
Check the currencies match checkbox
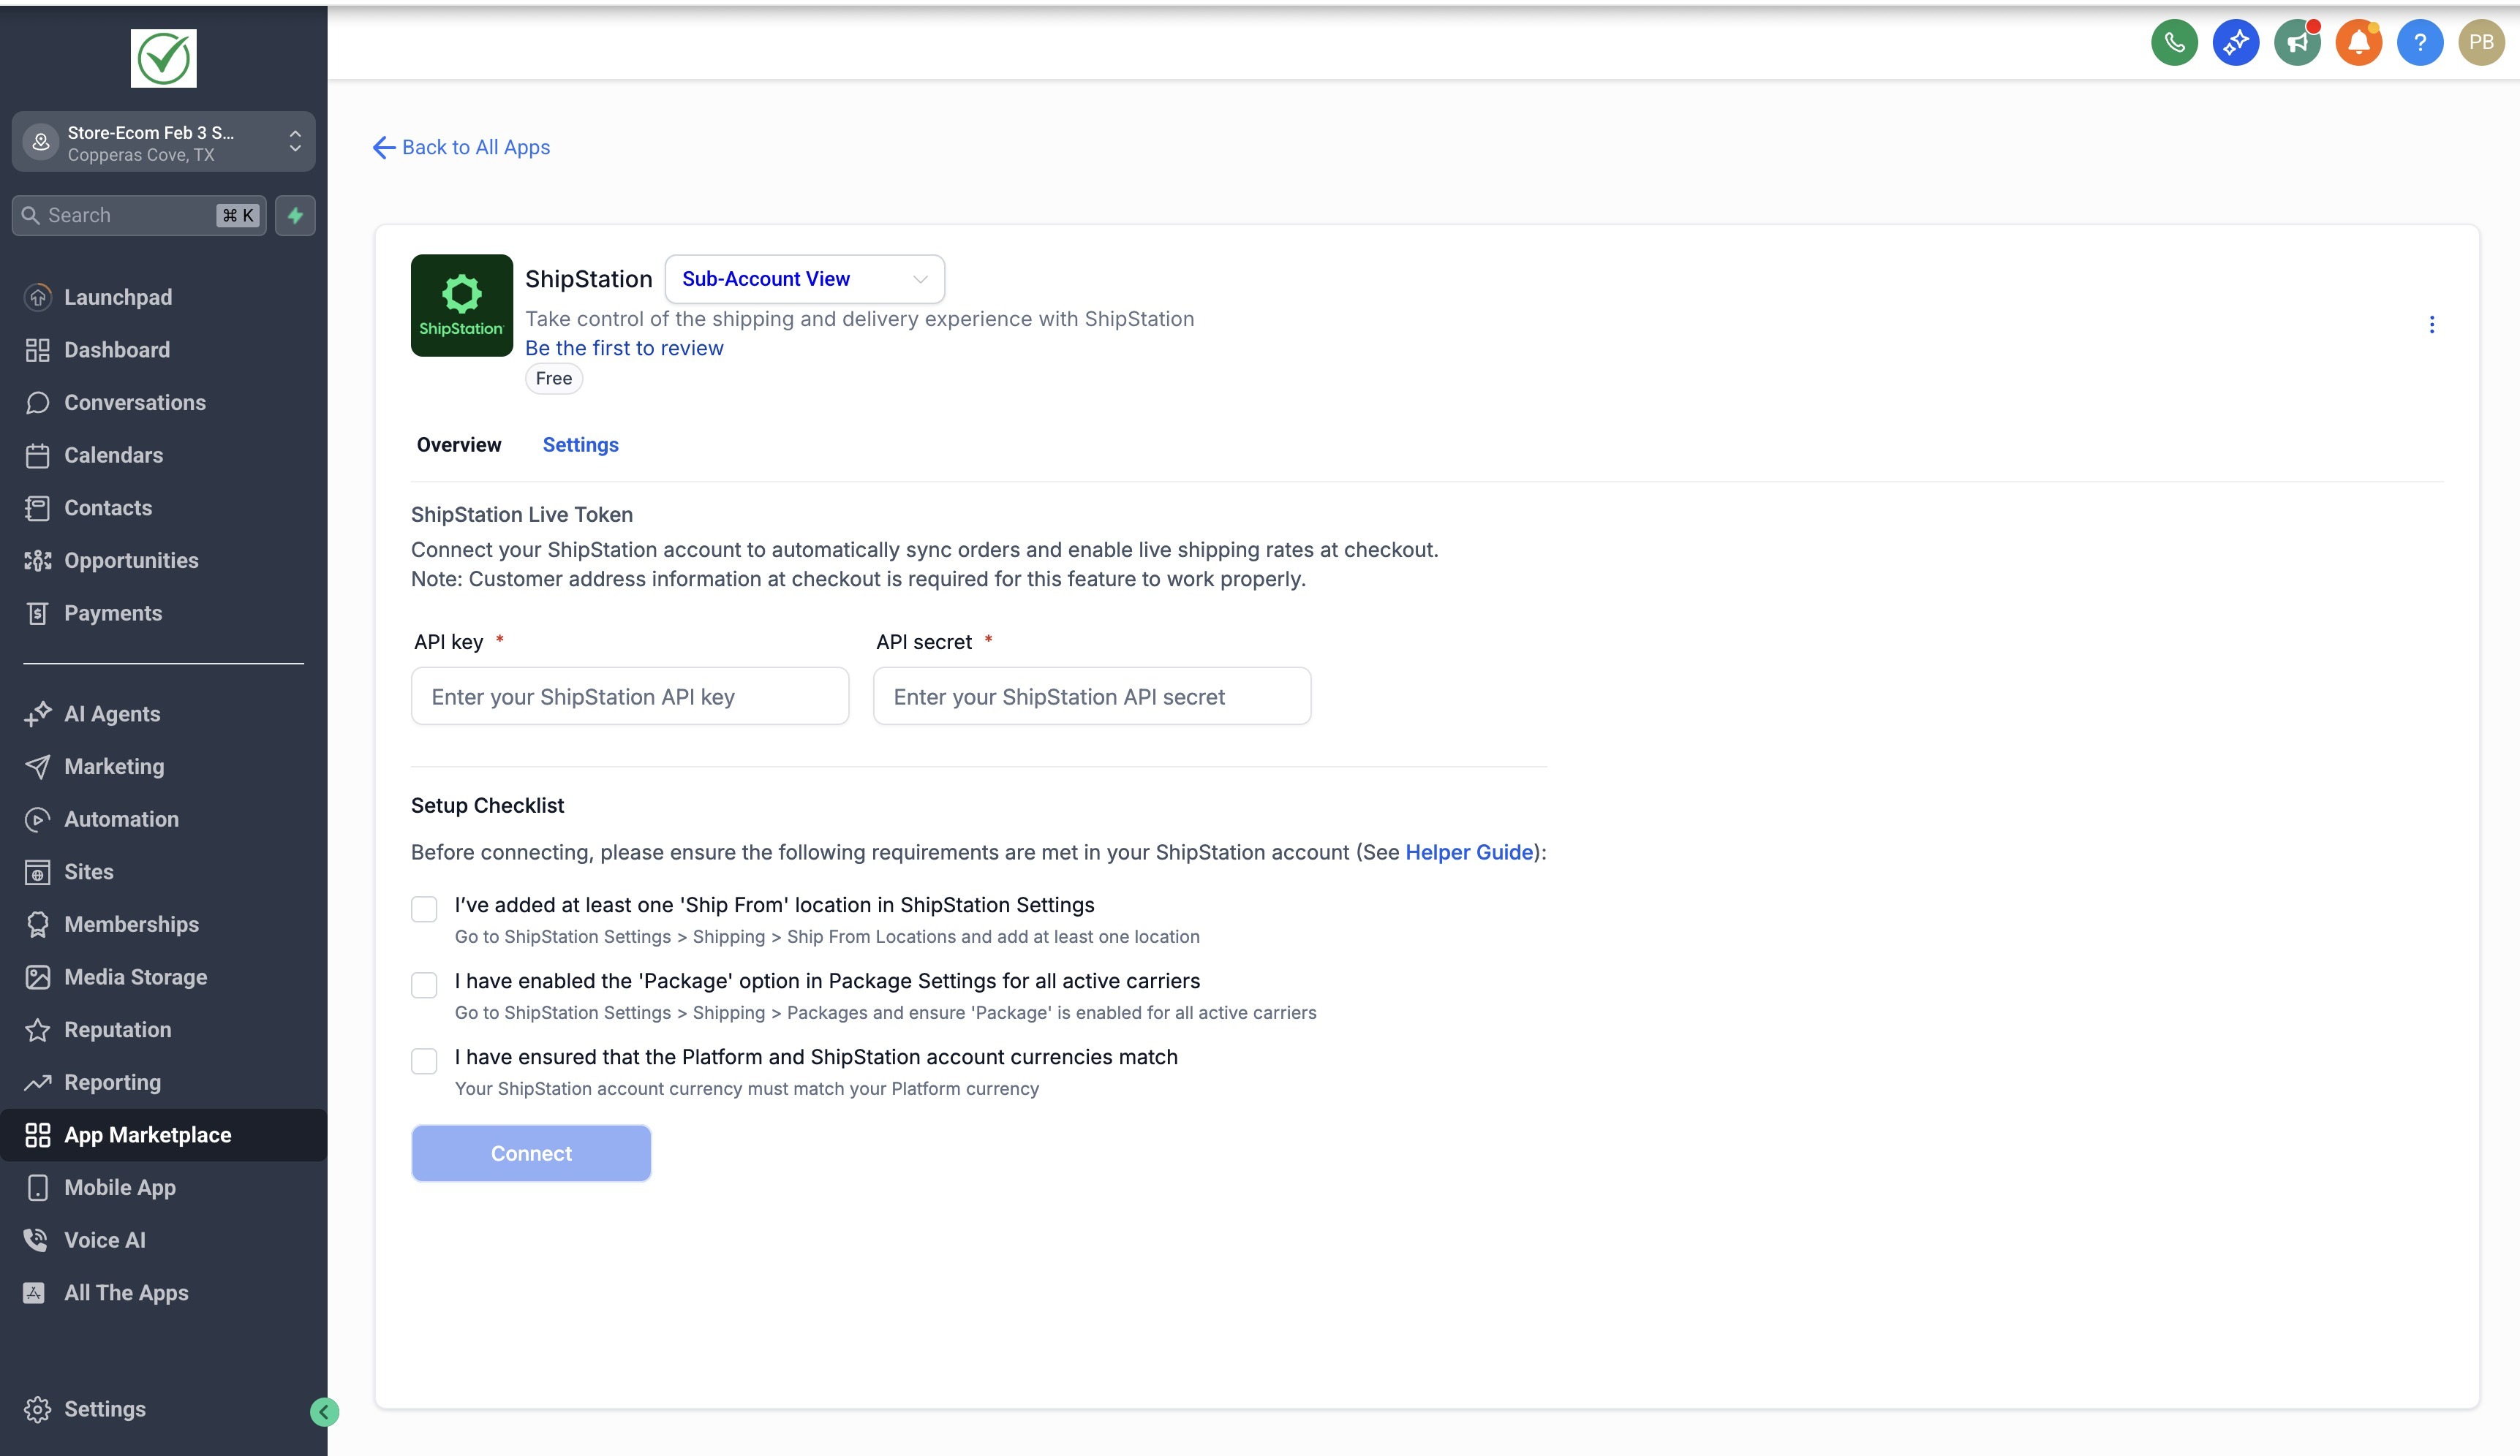pos(424,1061)
